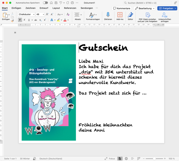
Task: Open the Referenzen ribbon tab
Action: point(70,8)
